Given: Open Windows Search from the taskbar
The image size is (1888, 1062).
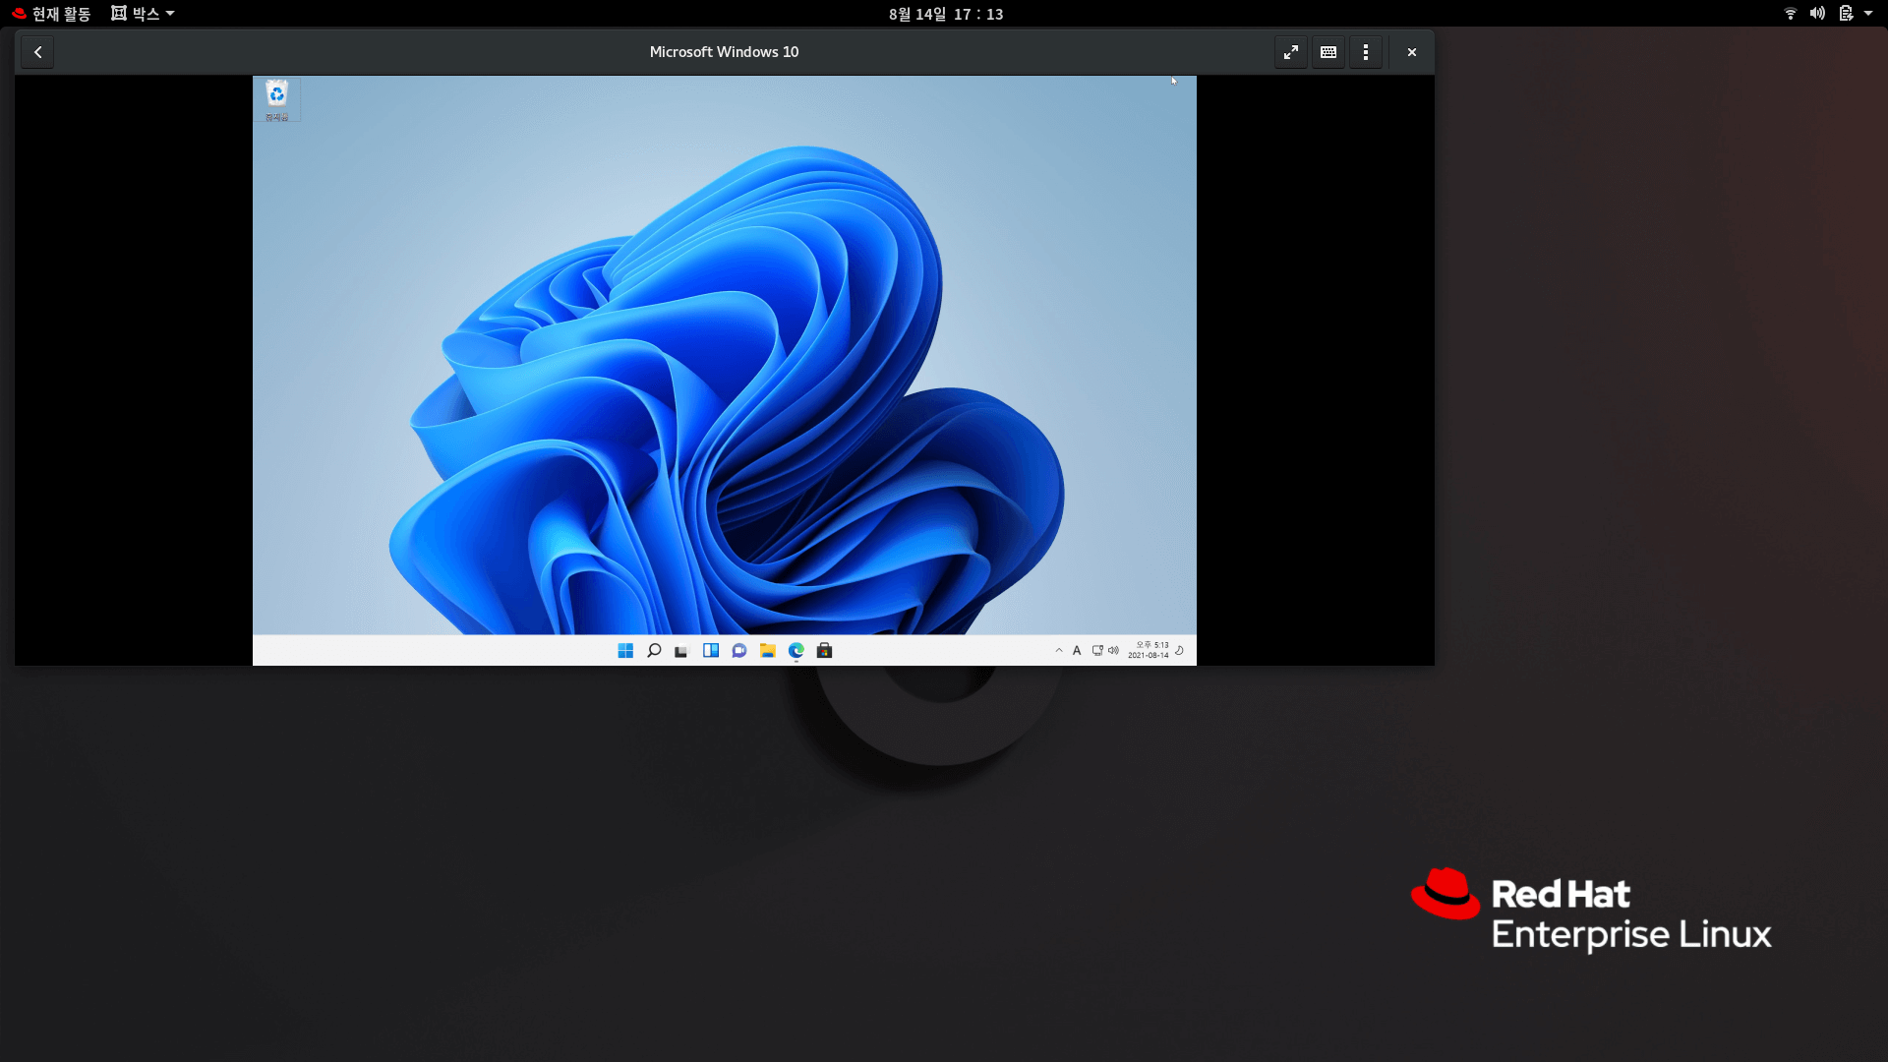Looking at the screenshot, I should pyautogui.click(x=654, y=650).
